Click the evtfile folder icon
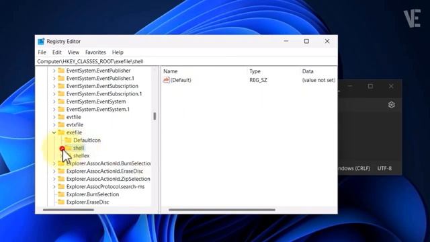The image size is (430, 242). [61, 117]
